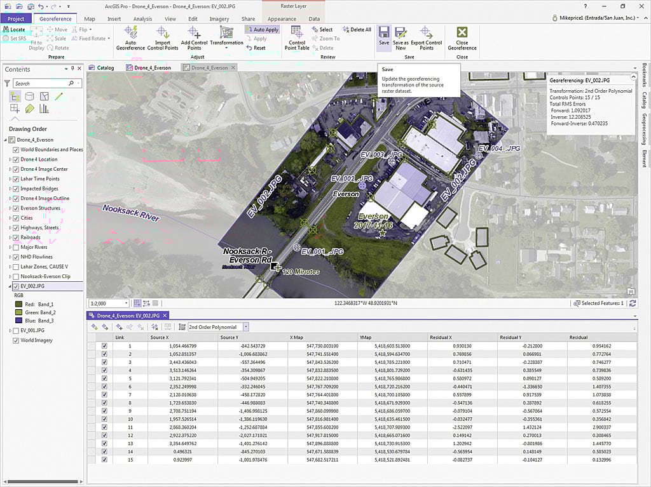Expand the Cities layer

click(x=10, y=218)
